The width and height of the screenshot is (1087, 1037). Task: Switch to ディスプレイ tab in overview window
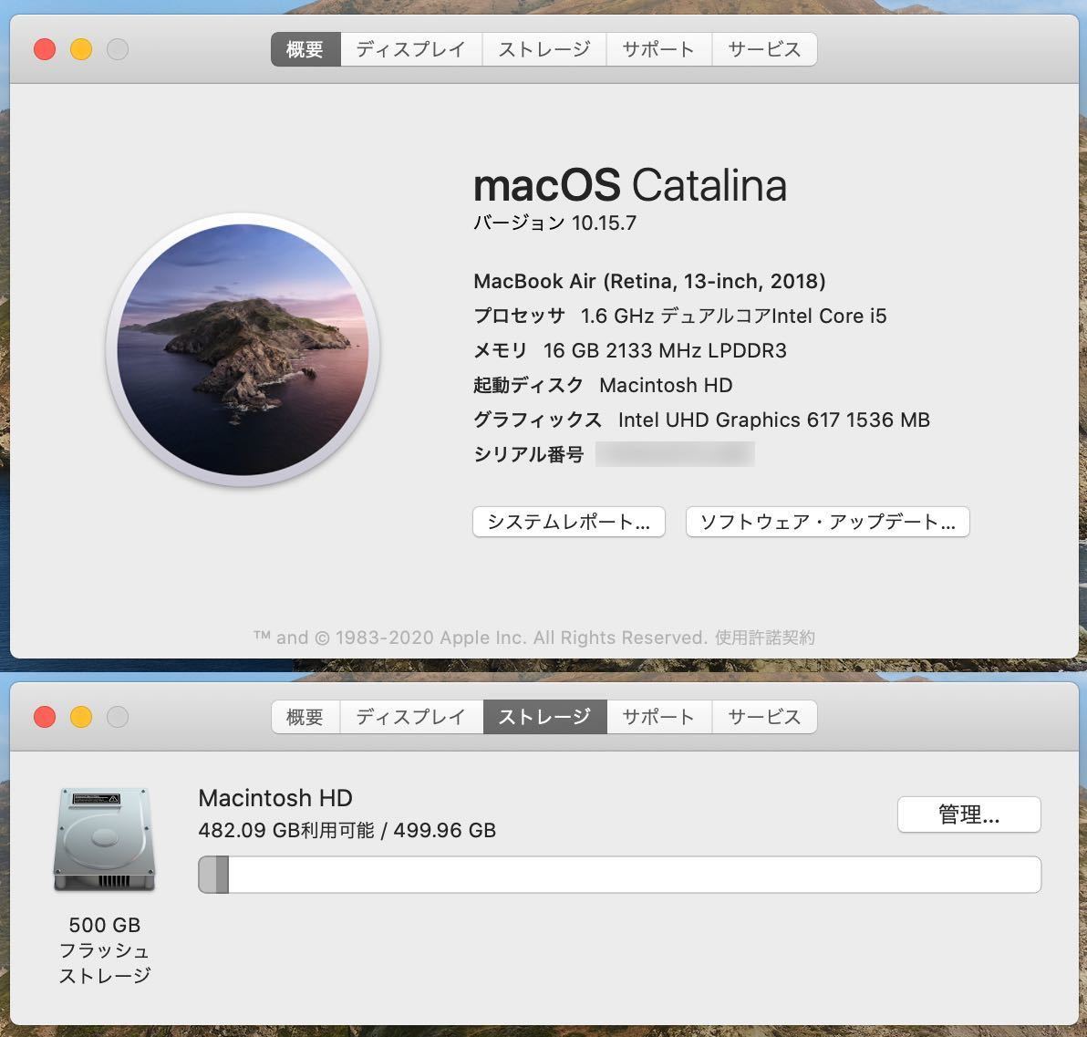coord(411,49)
